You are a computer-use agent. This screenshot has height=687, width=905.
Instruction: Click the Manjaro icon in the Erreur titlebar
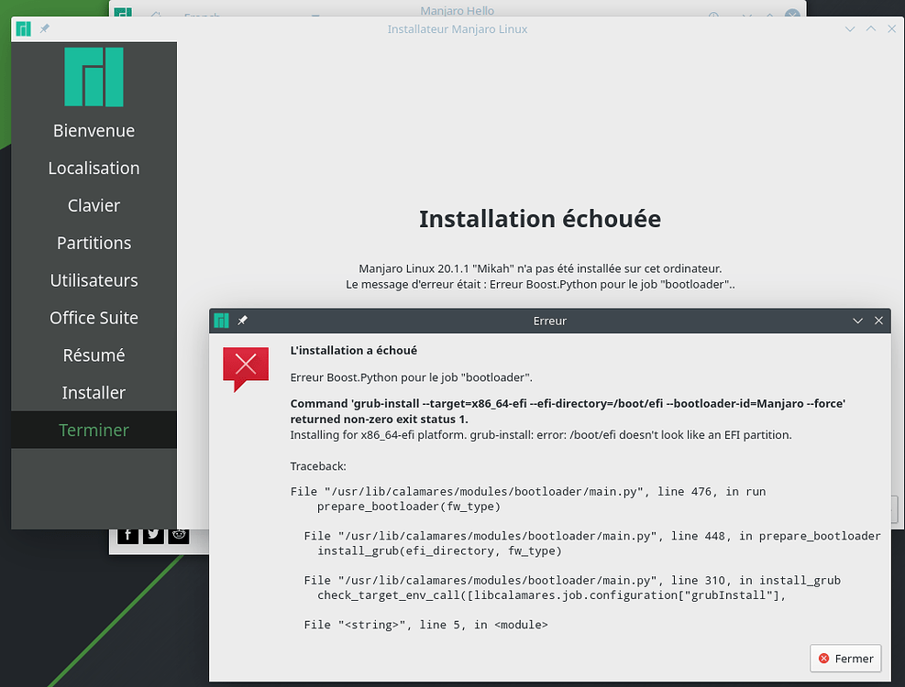[221, 321]
